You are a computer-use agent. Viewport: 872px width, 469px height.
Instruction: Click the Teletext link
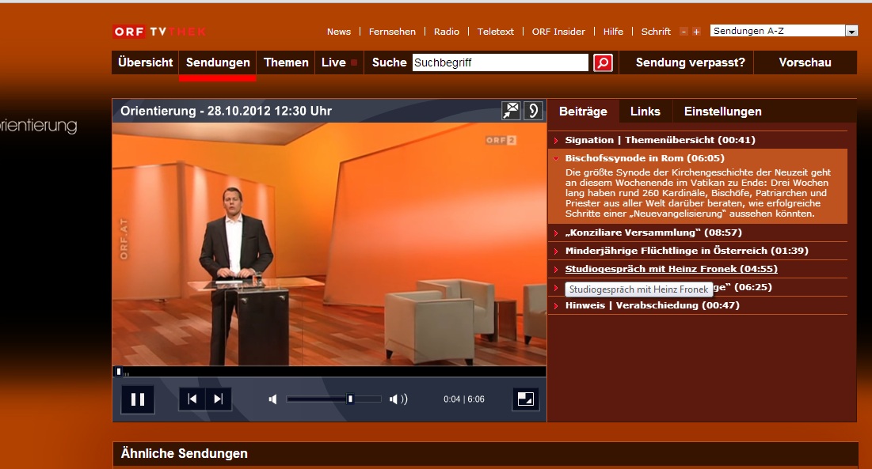point(495,32)
